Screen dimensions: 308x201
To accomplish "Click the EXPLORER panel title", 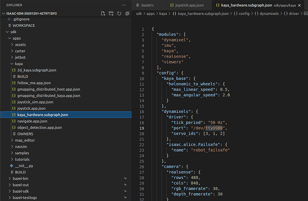I will [14, 5].
